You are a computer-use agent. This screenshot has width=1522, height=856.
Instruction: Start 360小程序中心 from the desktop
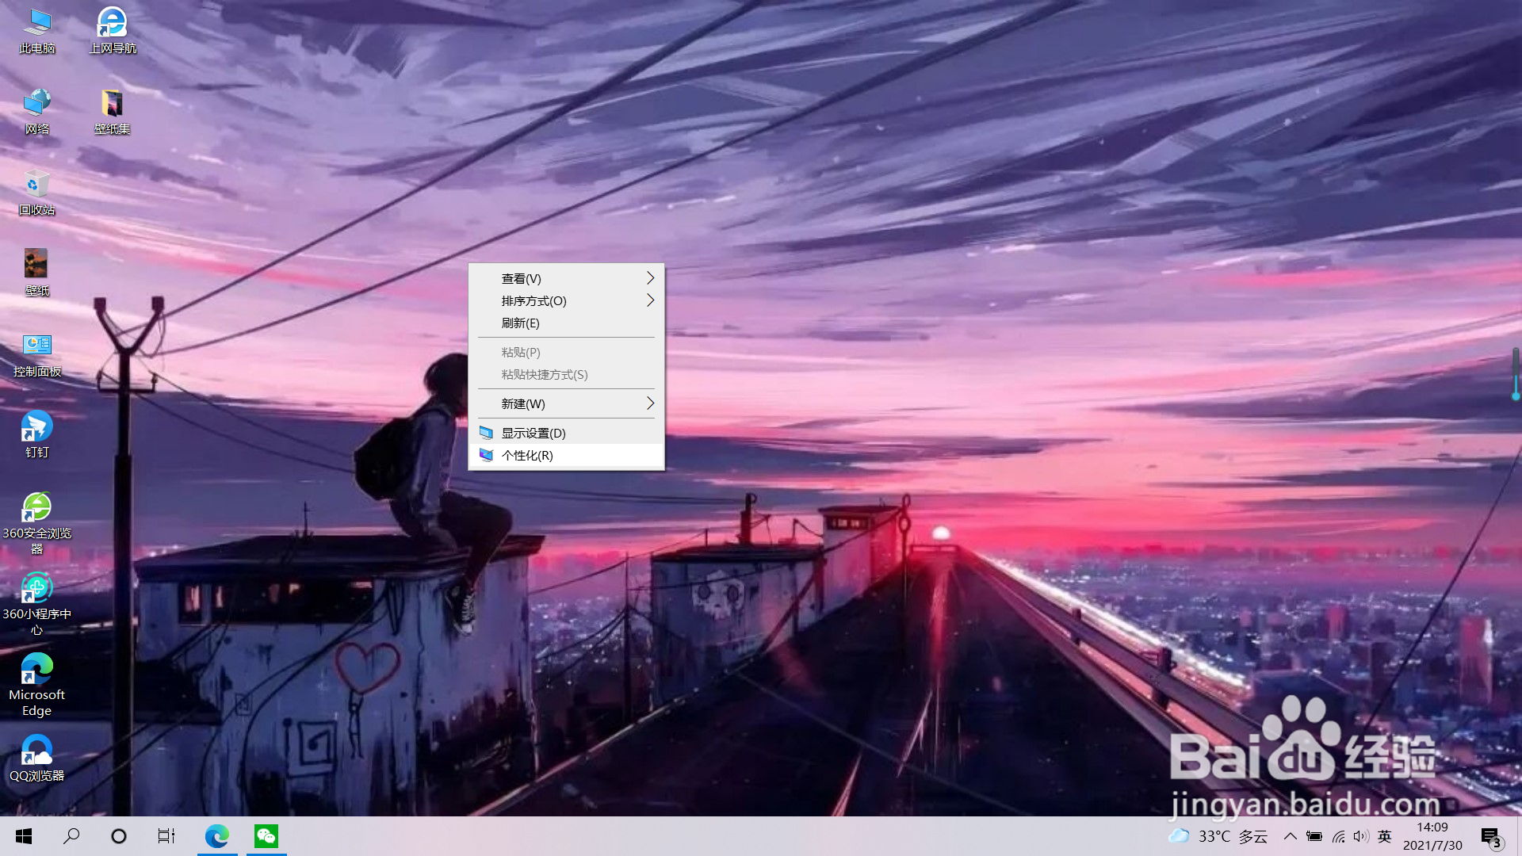(36, 594)
